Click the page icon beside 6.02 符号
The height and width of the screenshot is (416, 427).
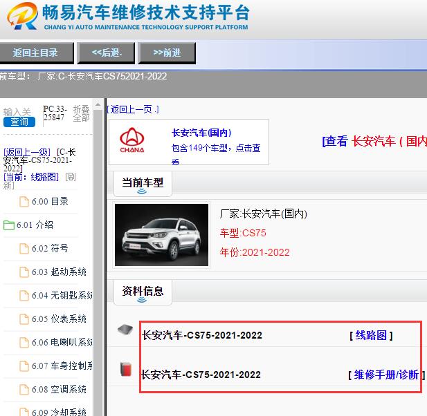click(x=24, y=249)
